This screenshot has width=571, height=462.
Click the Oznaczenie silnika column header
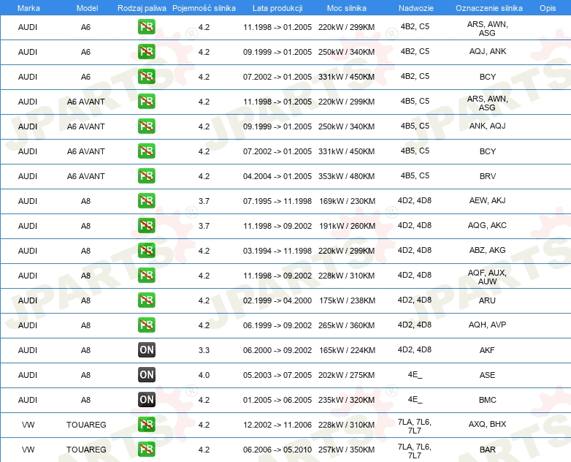point(489,8)
